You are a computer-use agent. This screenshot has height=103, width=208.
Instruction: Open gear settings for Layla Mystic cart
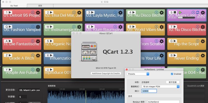(x=120, y=13)
